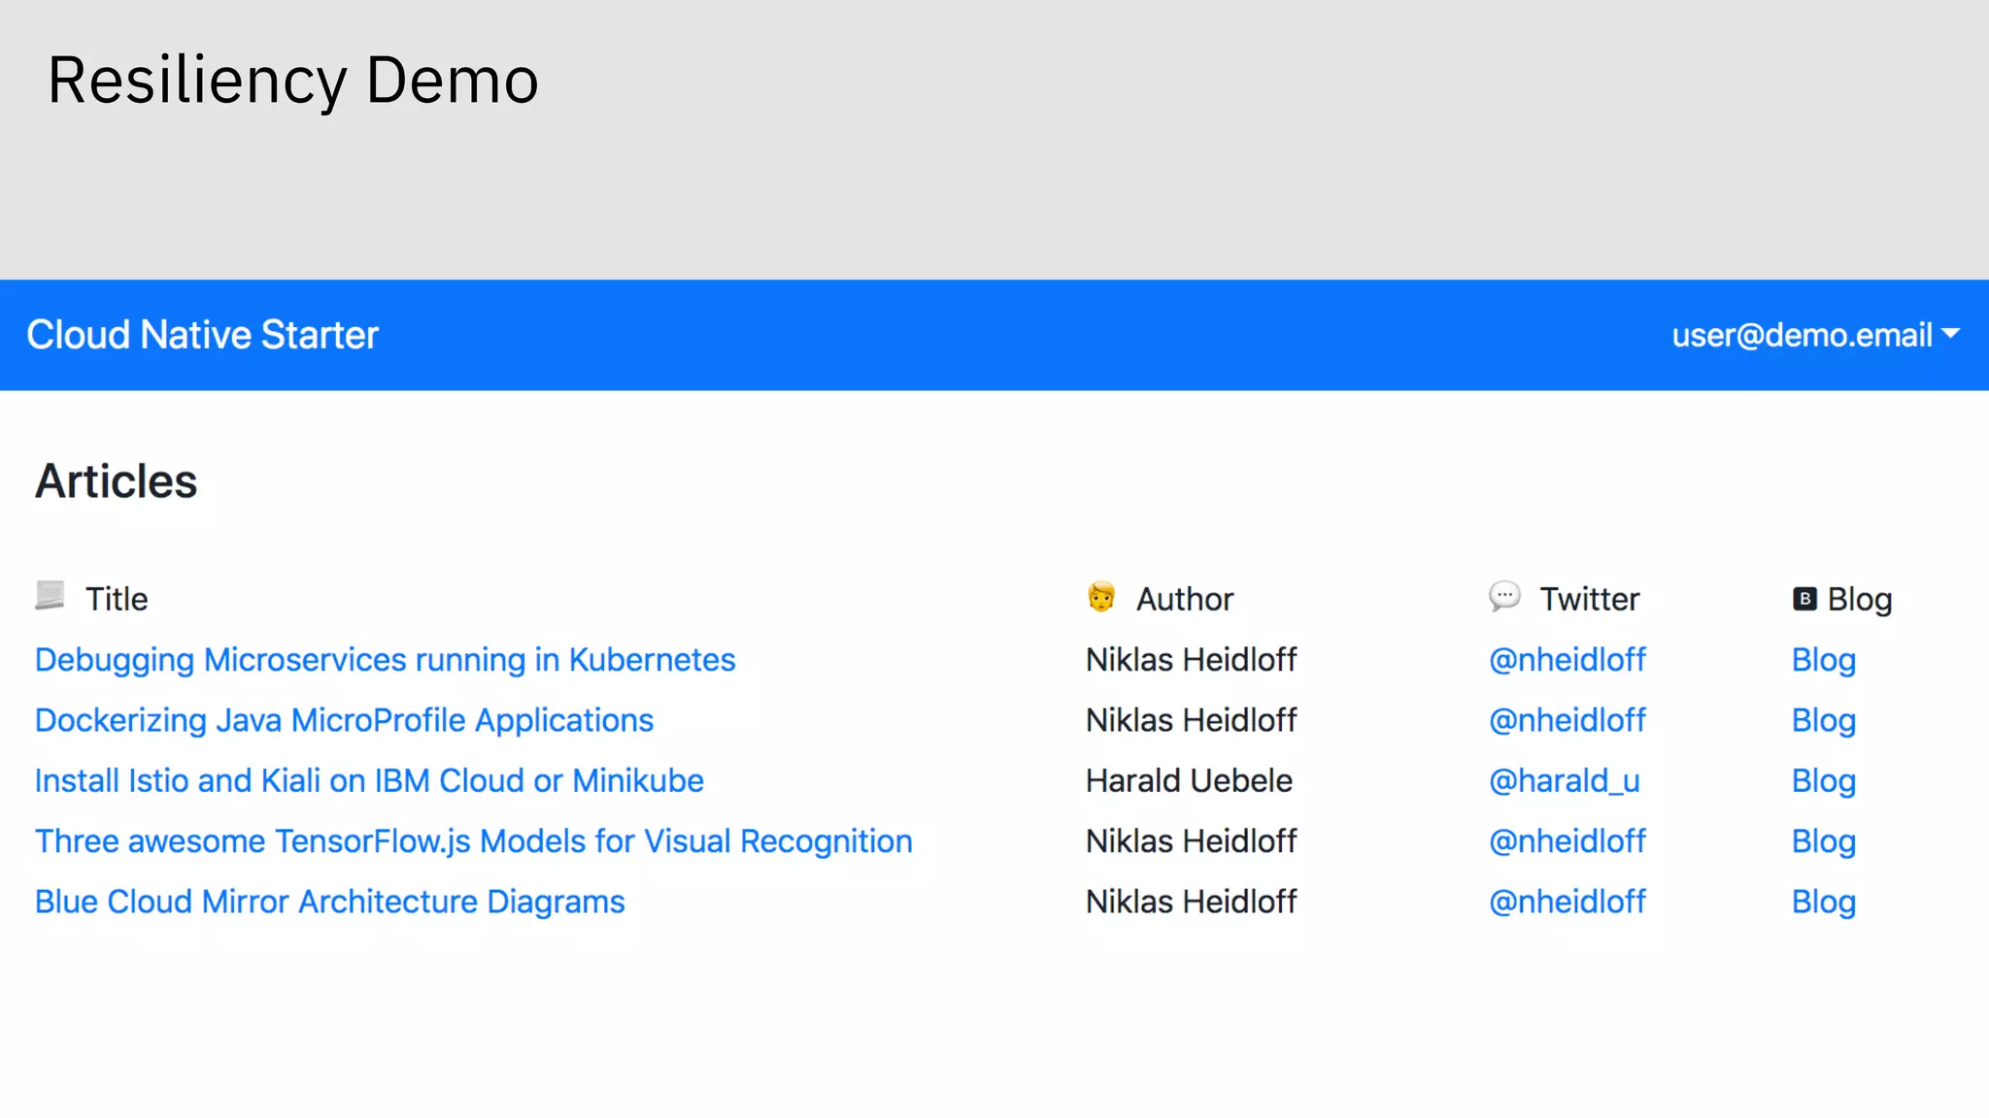Open Debugging Microservices running in Kubernetes article
Viewport: 1989px width, 1118px height.
[x=385, y=660]
